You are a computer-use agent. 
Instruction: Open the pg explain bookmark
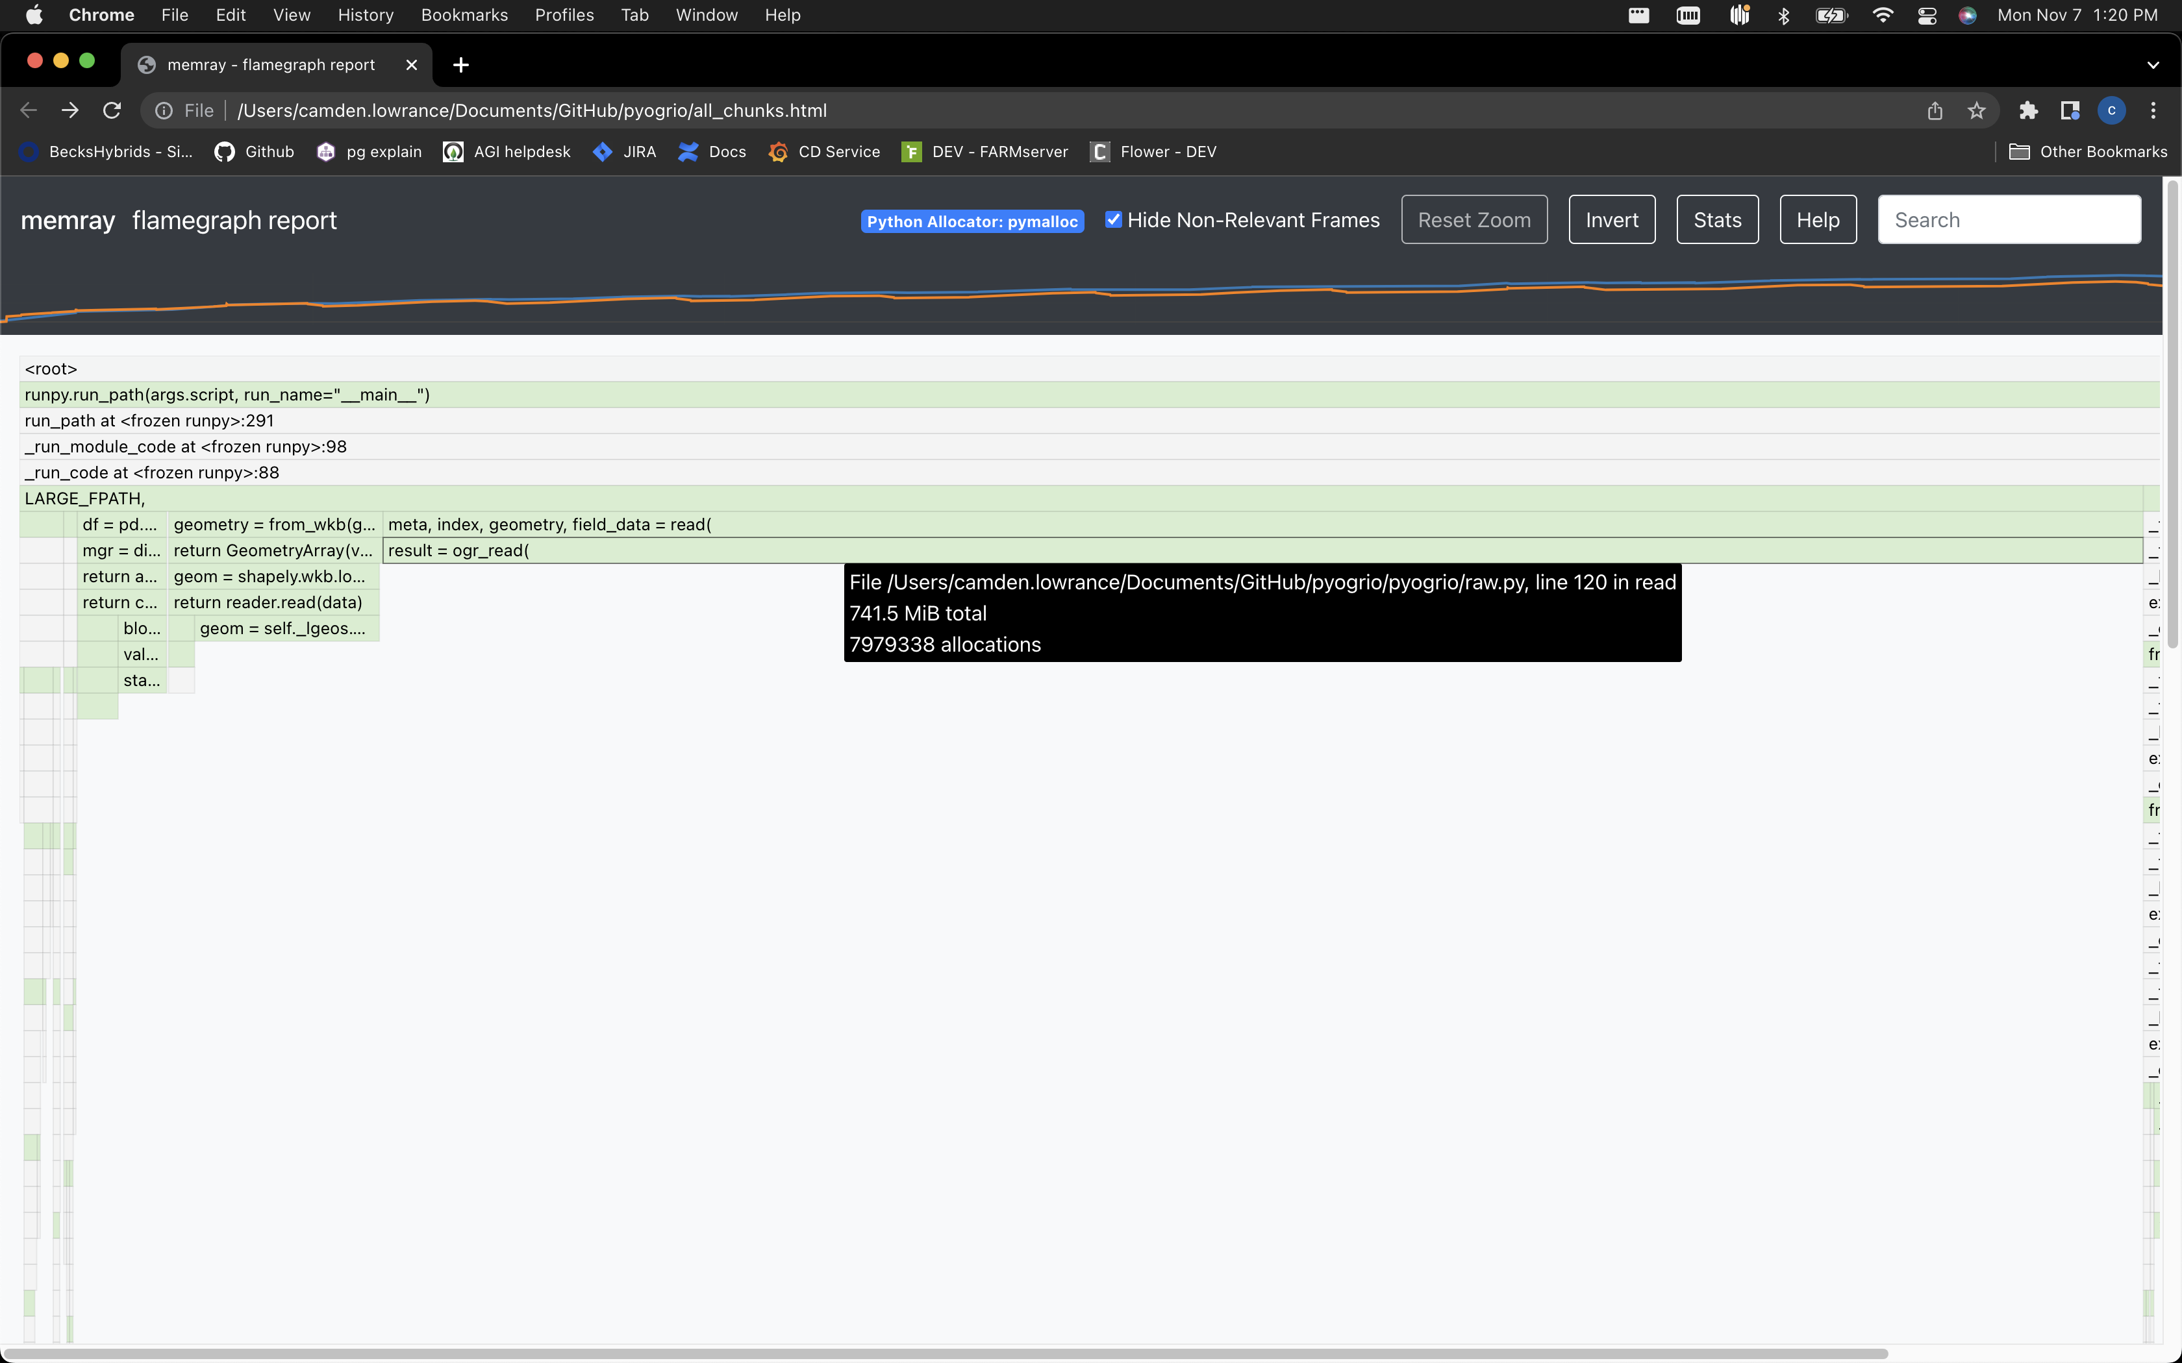[x=369, y=151]
